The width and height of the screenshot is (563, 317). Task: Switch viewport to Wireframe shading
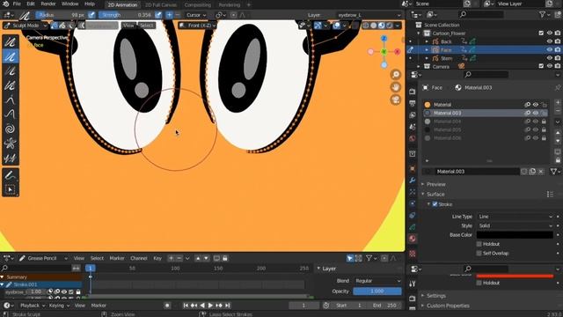[366, 26]
